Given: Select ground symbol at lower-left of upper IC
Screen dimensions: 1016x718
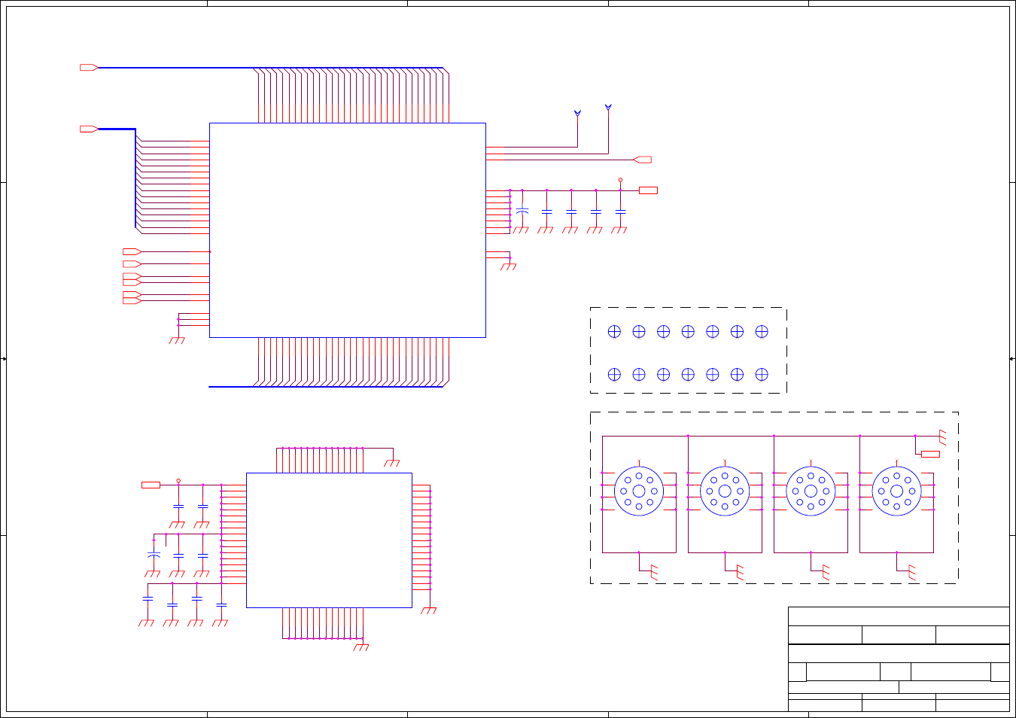Looking at the screenshot, I should click(177, 341).
